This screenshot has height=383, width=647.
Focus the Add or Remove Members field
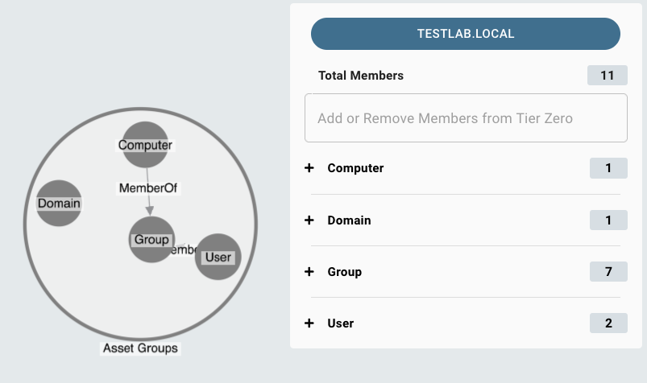click(x=466, y=118)
